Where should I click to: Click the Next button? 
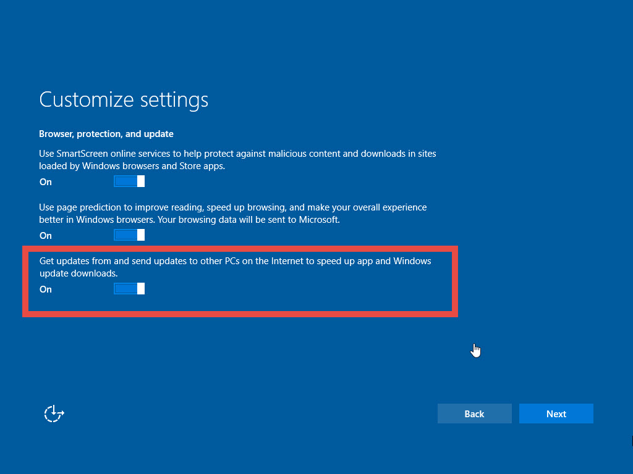point(556,414)
